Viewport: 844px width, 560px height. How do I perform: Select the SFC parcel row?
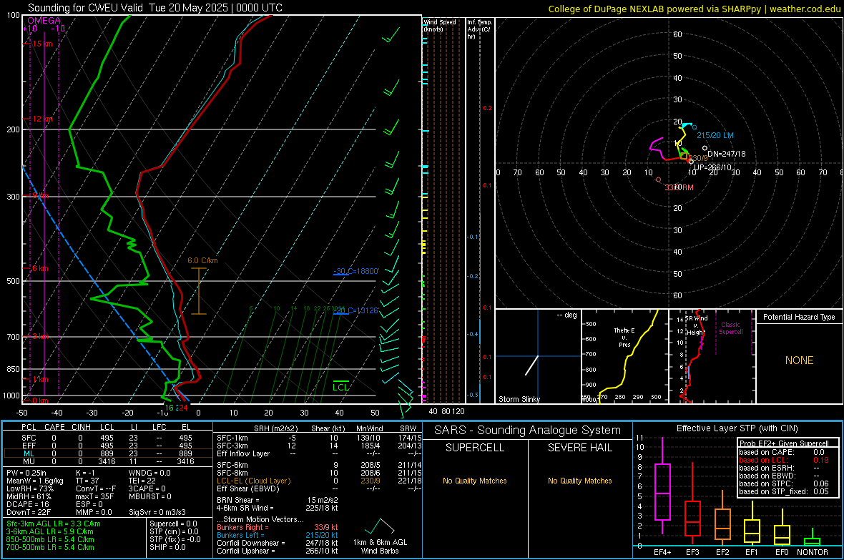pyautogui.click(x=108, y=438)
